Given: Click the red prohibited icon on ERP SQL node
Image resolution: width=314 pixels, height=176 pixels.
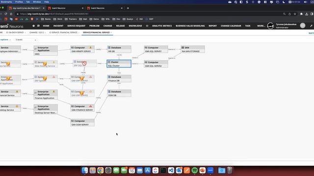Looking at the screenshot, I should [84, 63].
